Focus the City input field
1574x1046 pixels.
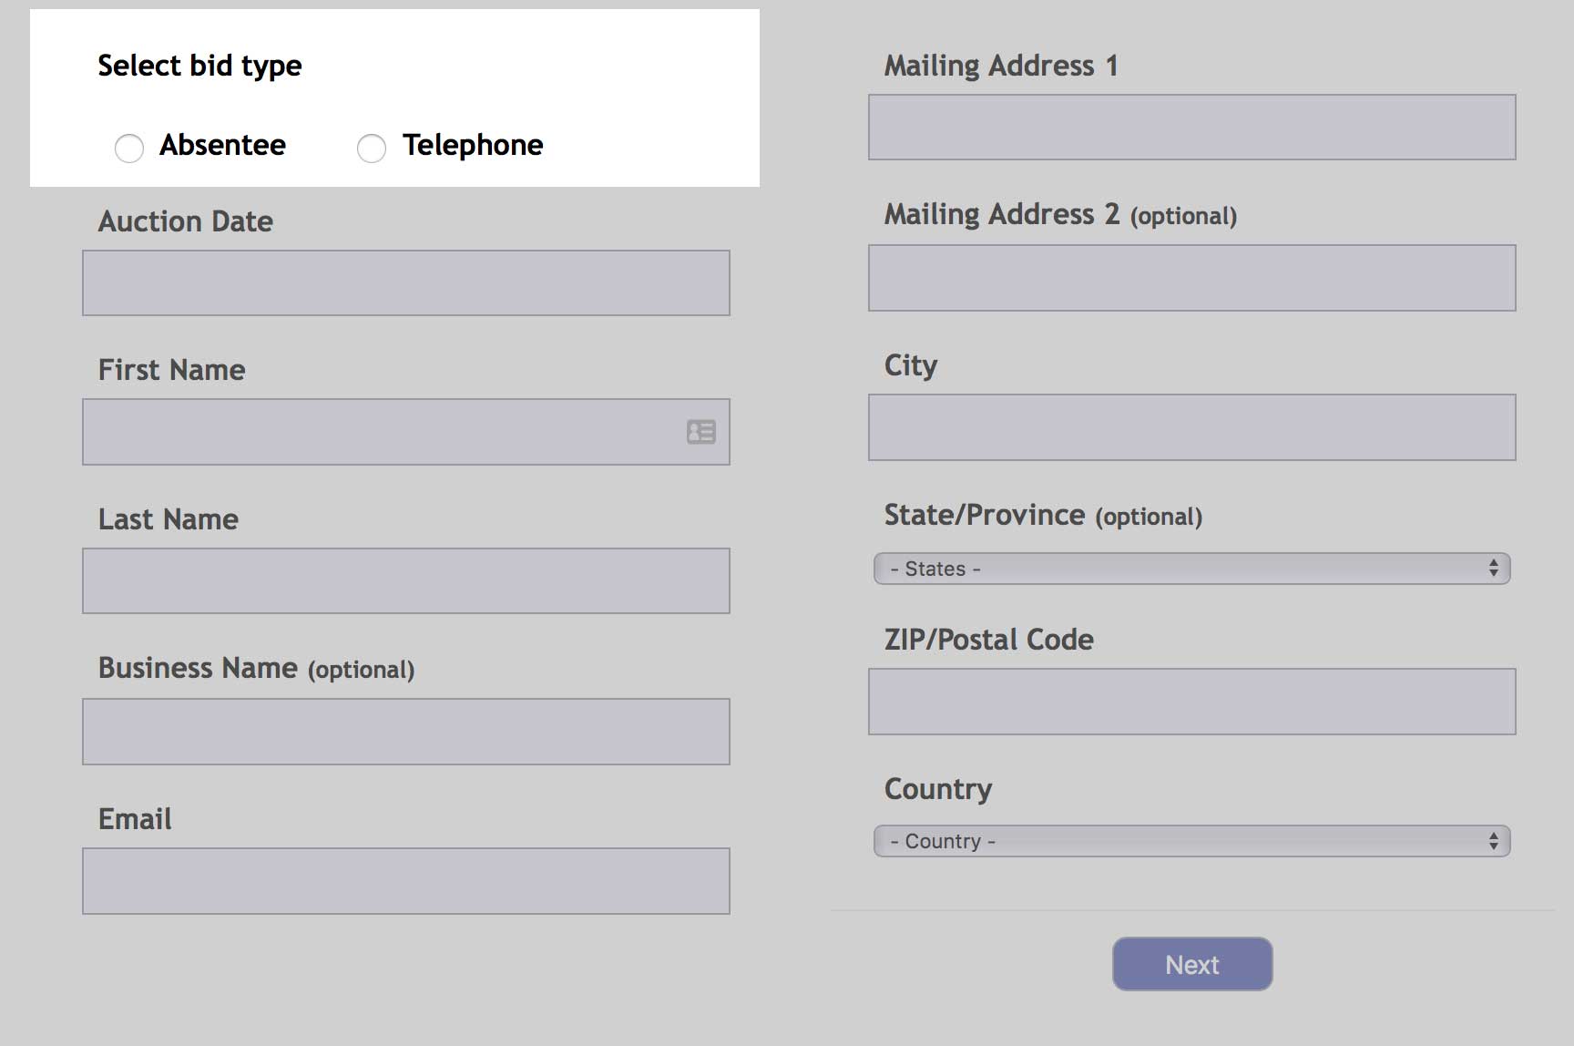pyautogui.click(x=1192, y=427)
